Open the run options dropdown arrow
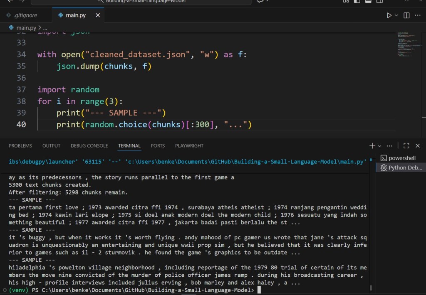 396,15
